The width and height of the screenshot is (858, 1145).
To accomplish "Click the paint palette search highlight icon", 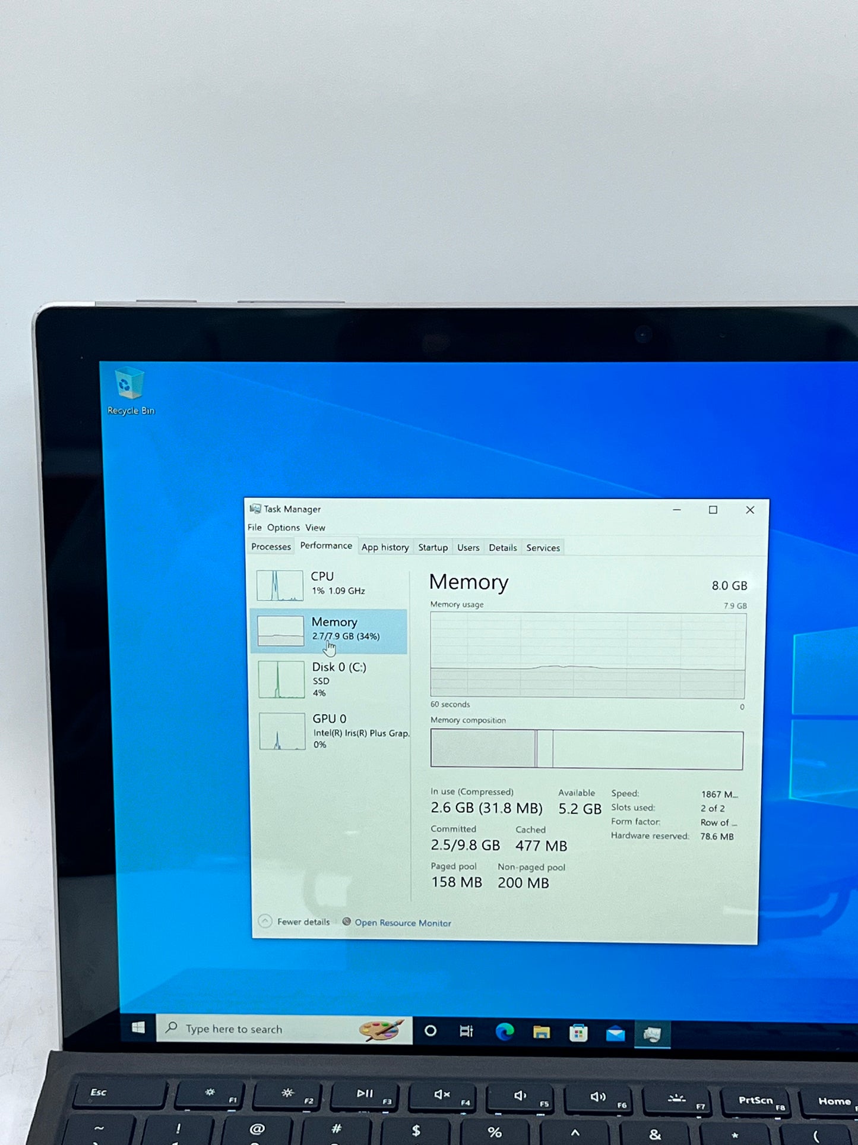I will point(381,1030).
